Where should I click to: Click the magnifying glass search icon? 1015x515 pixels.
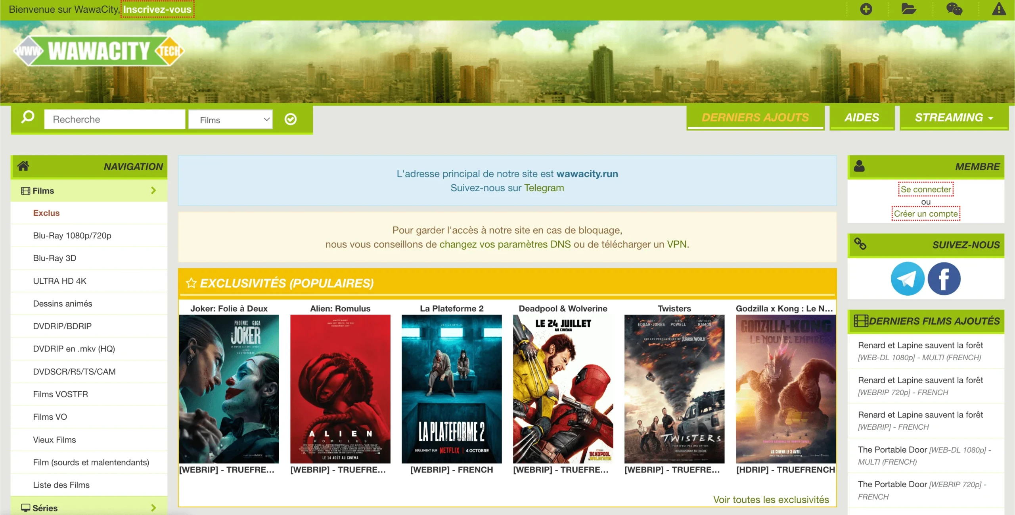[x=28, y=117]
